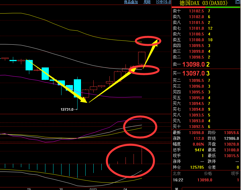The image size is (241, 190).
Task: Open the 周期 period link
Action: click(x=147, y=2)
